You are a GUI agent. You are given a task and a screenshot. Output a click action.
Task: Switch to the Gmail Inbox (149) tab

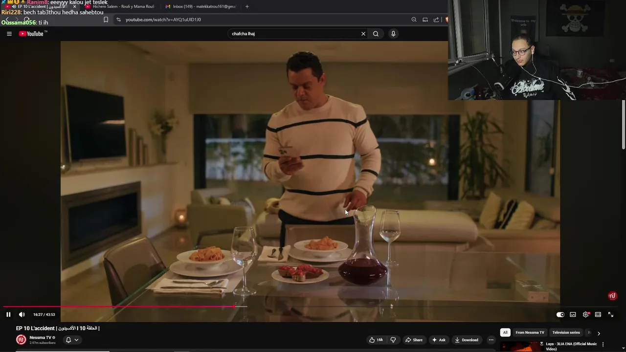201,6
